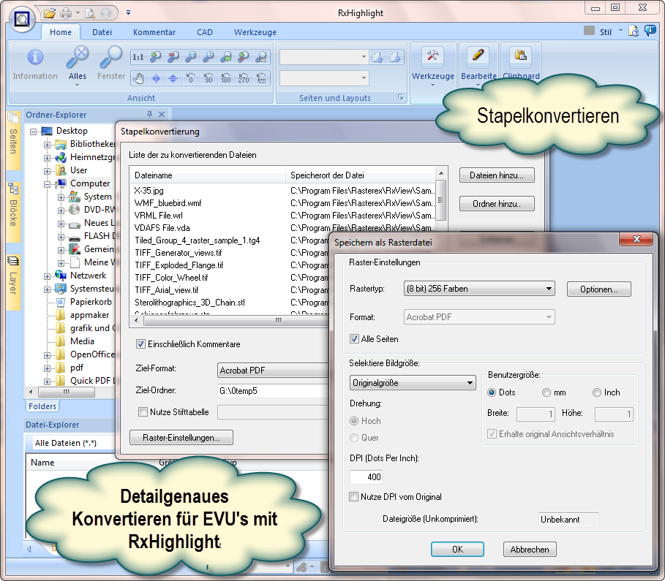Click the Bearbeite pencil icon

[x=478, y=57]
